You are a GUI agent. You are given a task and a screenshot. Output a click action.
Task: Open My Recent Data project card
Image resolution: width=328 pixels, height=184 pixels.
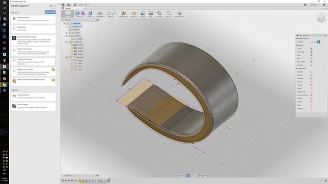[x=33, y=19]
